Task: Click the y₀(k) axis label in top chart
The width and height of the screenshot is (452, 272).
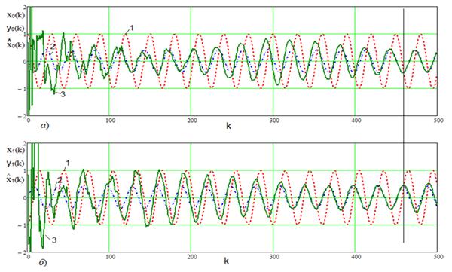Action: pyautogui.click(x=16, y=29)
